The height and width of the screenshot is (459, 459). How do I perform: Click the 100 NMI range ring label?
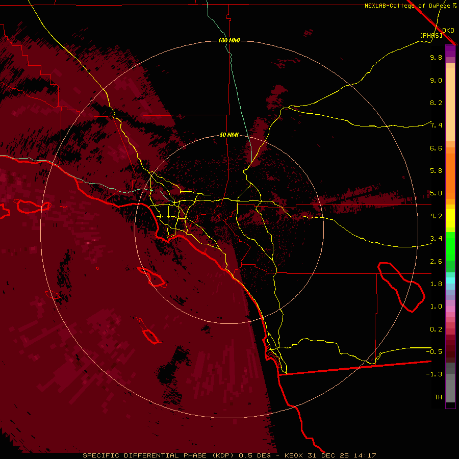(x=229, y=40)
